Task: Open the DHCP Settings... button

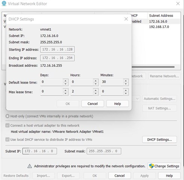Action: pos(159,139)
